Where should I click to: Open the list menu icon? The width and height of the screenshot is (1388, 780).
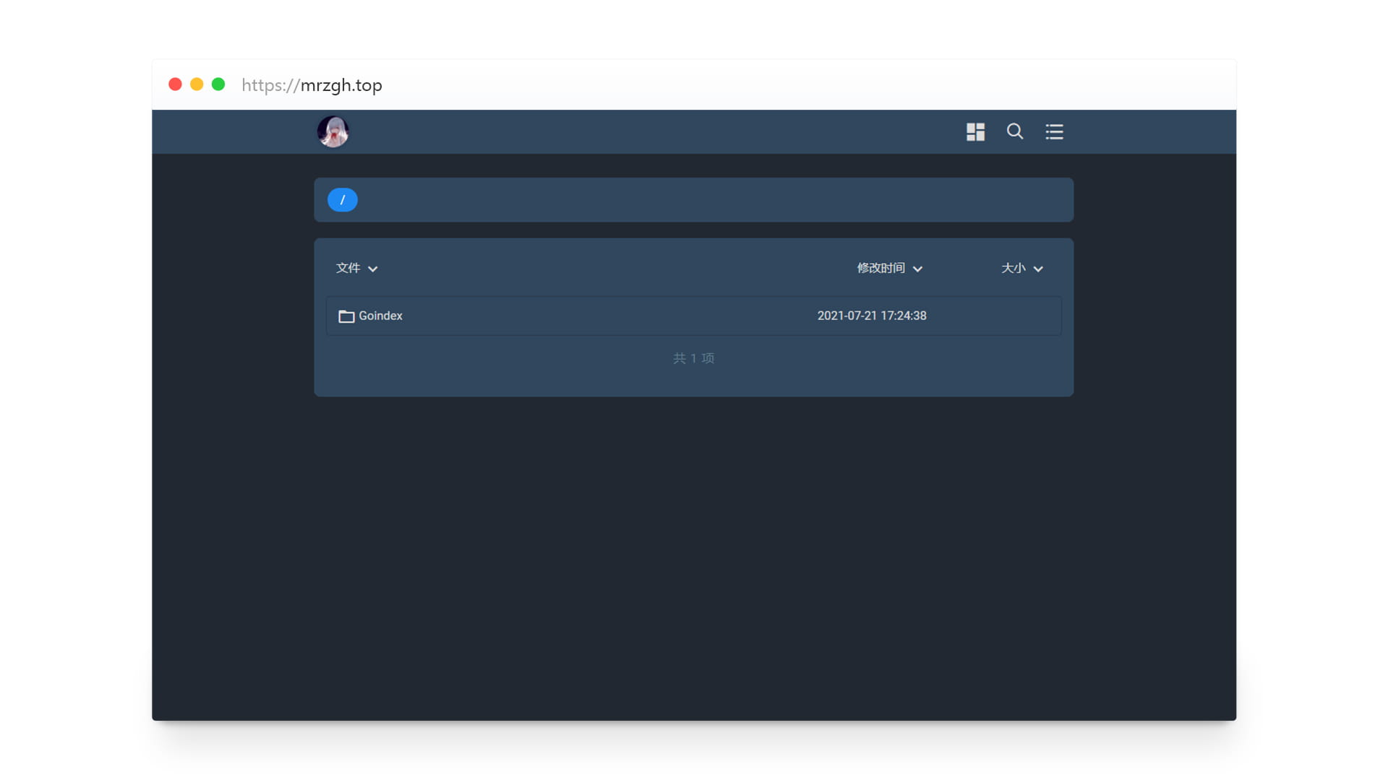pos(1054,131)
